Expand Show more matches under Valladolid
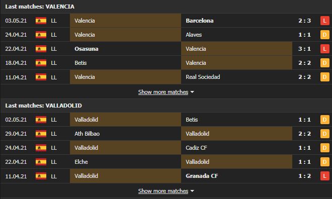The image size is (332, 199). point(163,191)
